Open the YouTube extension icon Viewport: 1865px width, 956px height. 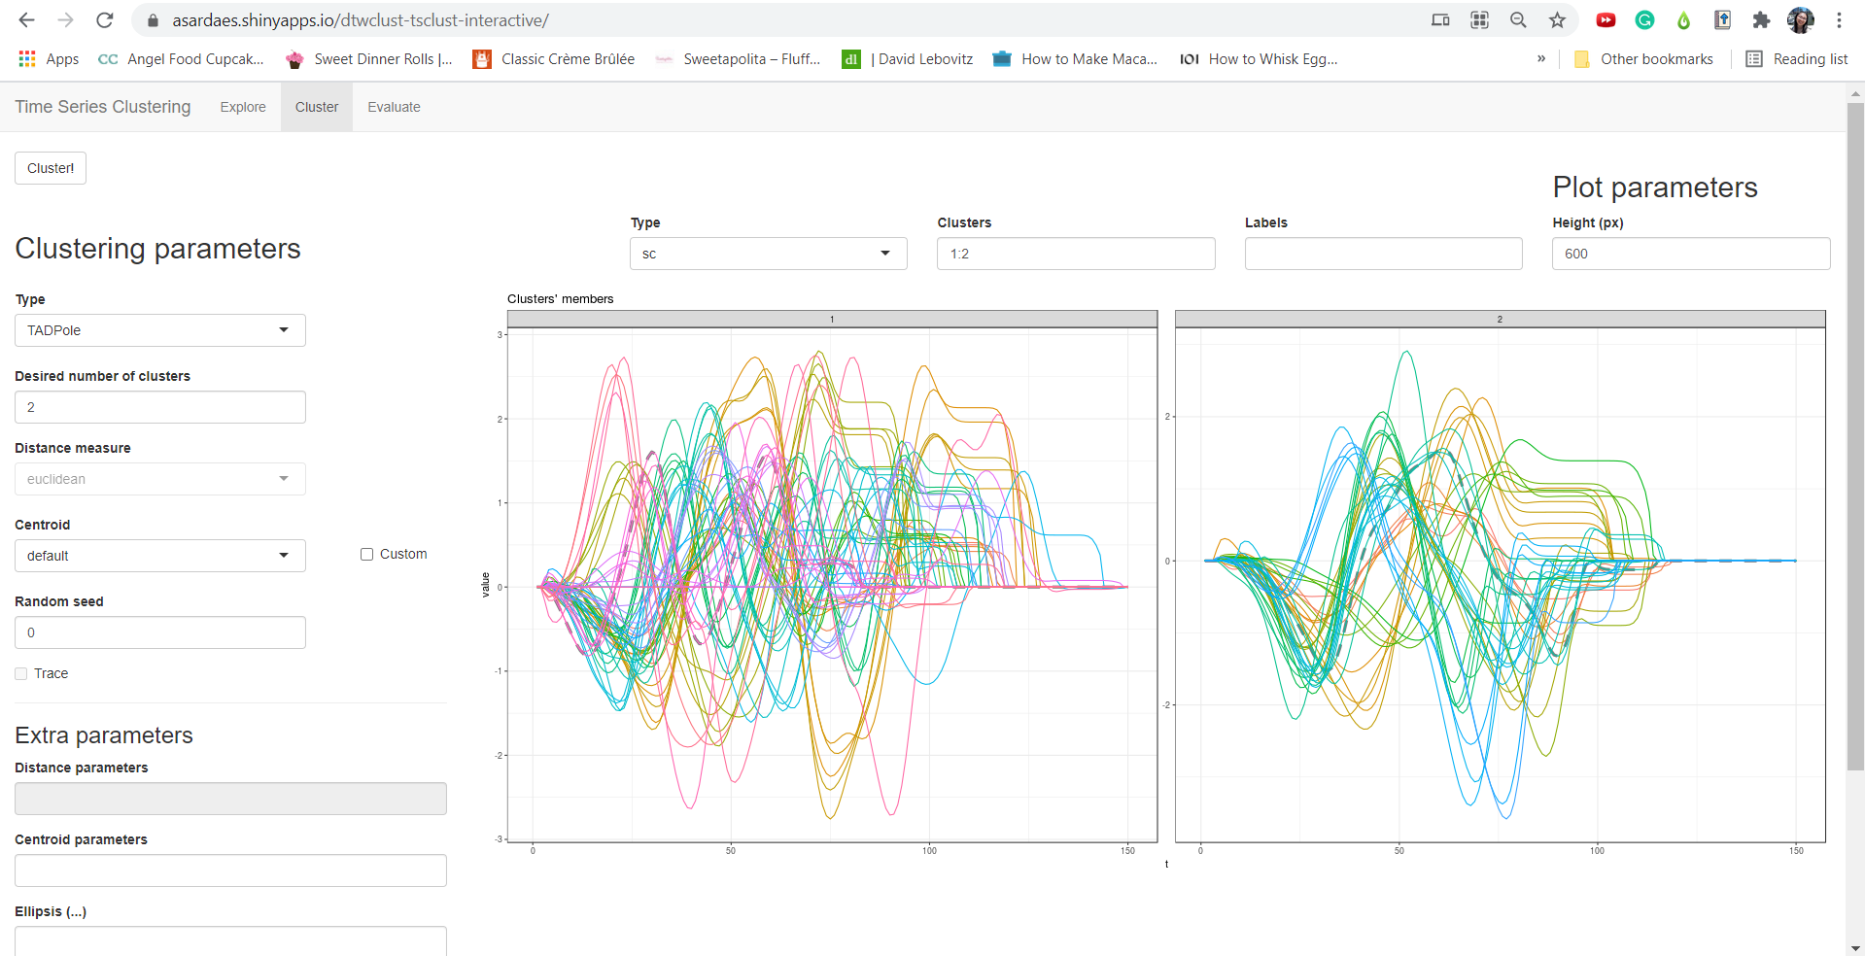[1606, 19]
